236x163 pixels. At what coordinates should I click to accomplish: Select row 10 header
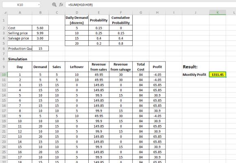(4, 75)
